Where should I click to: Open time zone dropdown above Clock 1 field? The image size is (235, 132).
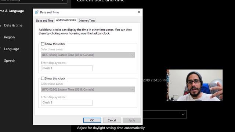pyautogui.click(x=88, y=55)
